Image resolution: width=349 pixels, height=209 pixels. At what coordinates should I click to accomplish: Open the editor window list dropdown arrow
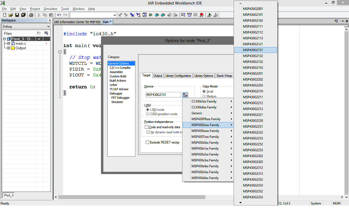click(x=343, y=21)
